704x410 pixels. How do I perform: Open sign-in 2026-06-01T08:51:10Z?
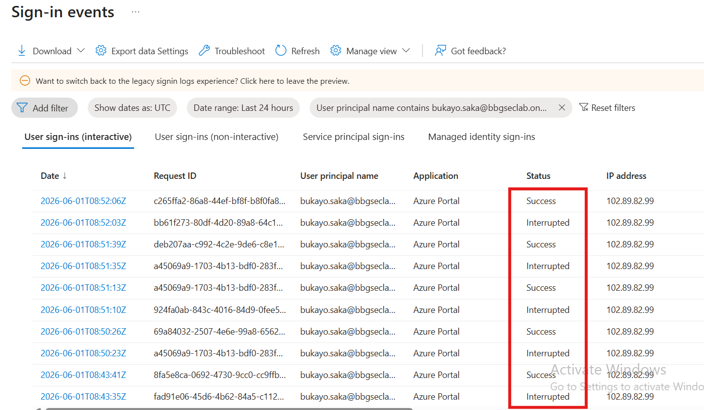(83, 310)
